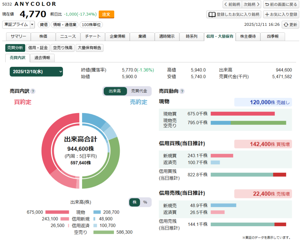The height and width of the screenshot is (242, 300).
Task: Click the 現物買 red bar in 売買動向
Action: coord(243,114)
